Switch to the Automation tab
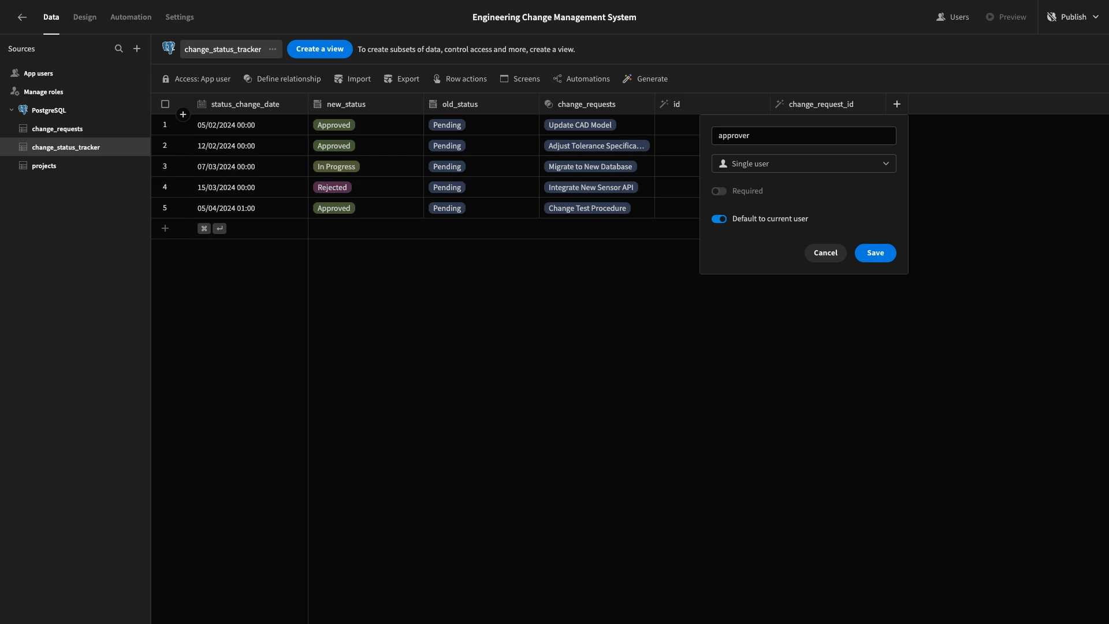Viewport: 1109px width, 624px height. coord(131,17)
